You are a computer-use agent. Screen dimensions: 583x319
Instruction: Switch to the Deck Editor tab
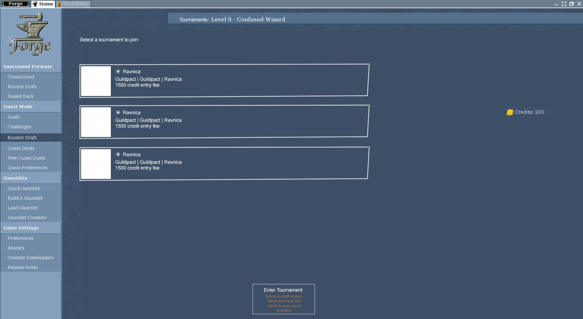pyautogui.click(x=73, y=4)
